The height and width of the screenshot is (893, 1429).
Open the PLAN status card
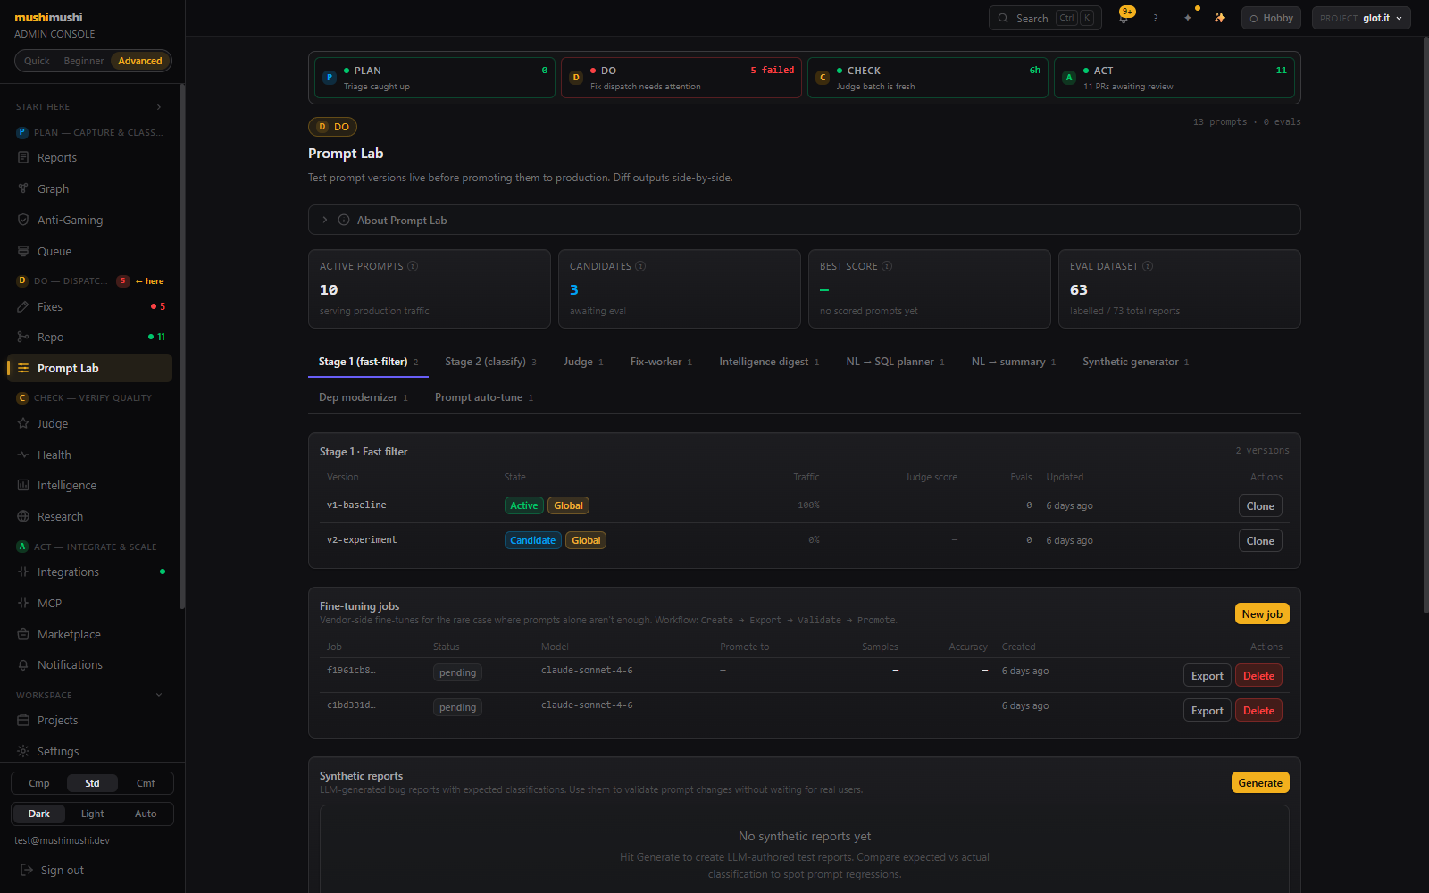(435, 78)
